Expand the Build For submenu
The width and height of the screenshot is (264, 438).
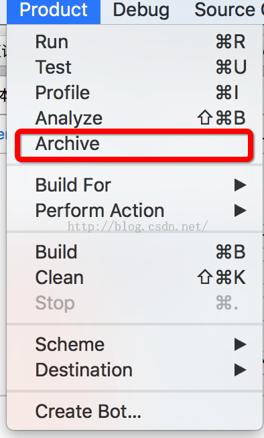[x=135, y=185]
